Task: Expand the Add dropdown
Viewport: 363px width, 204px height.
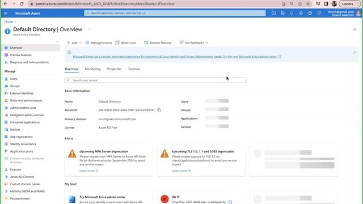Action: pos(74,43)
